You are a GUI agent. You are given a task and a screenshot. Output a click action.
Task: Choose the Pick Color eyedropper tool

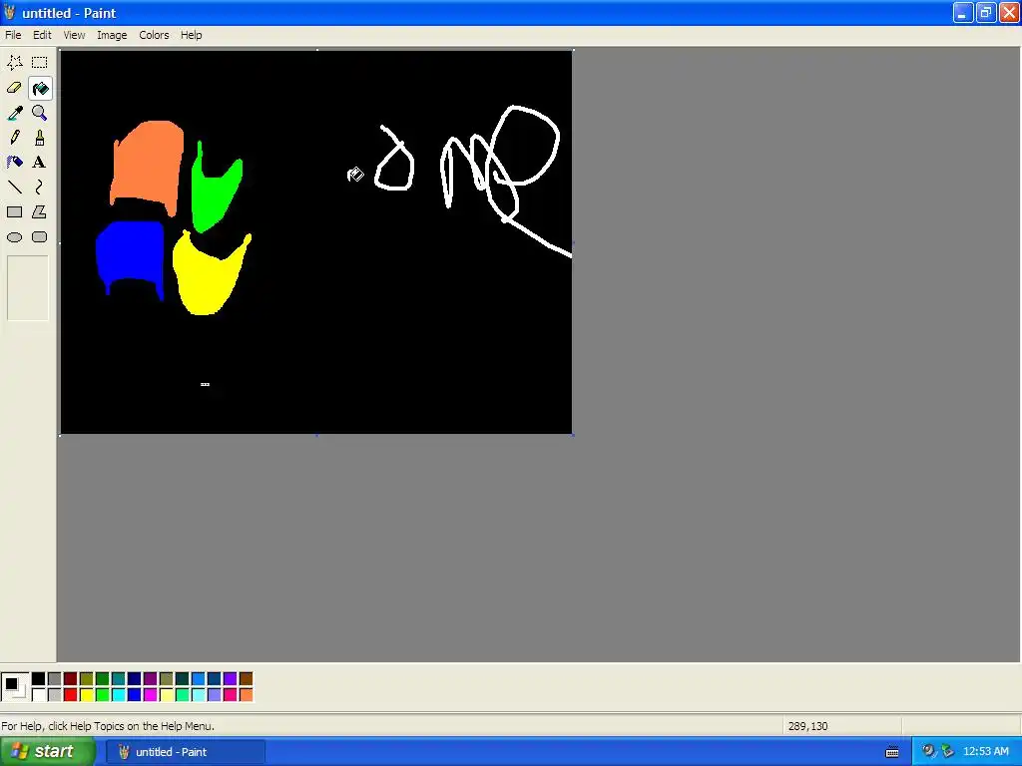[14, 113]
